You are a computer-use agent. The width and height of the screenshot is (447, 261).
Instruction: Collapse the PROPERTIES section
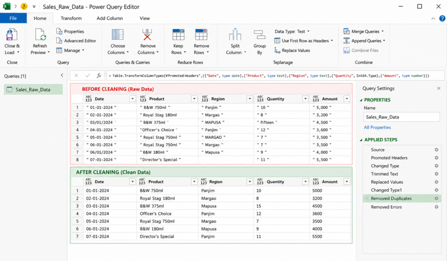coord(361,100)
